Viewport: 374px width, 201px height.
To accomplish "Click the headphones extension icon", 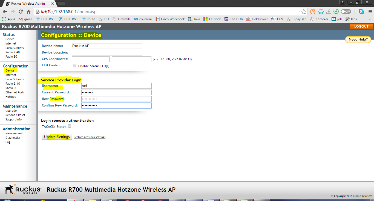I will pyautogui.click(x=321, y=11).
